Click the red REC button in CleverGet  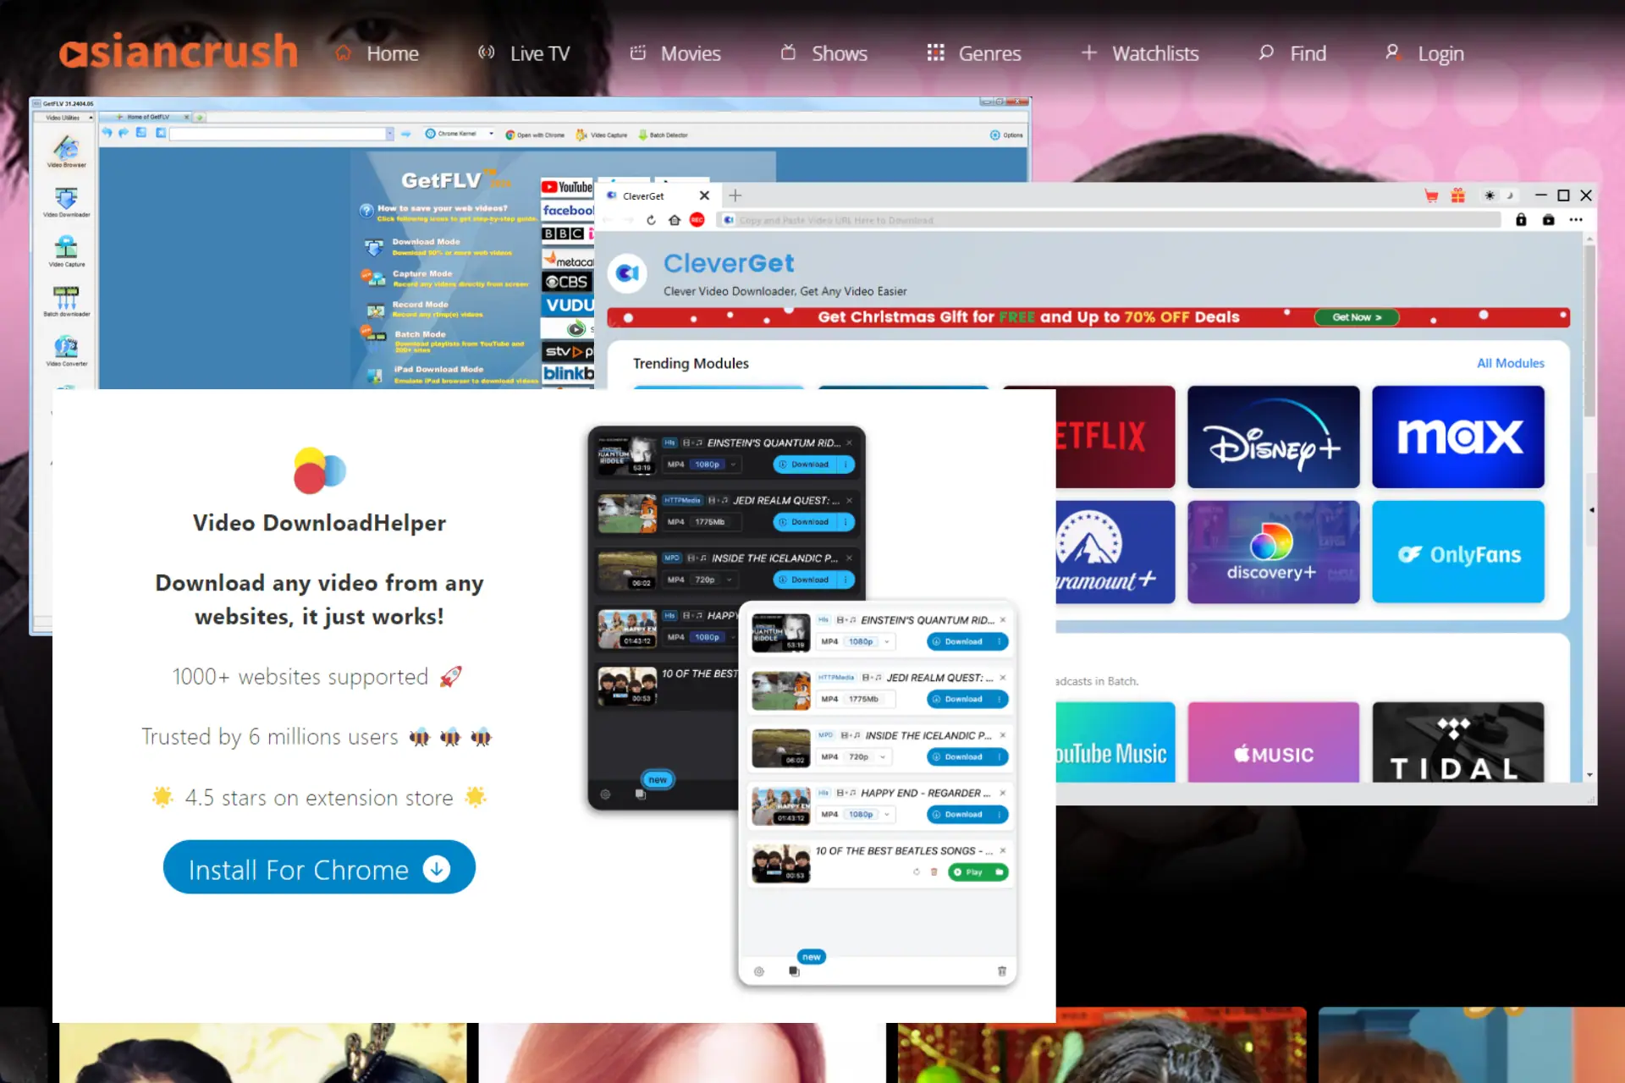(x=697, y=220)
